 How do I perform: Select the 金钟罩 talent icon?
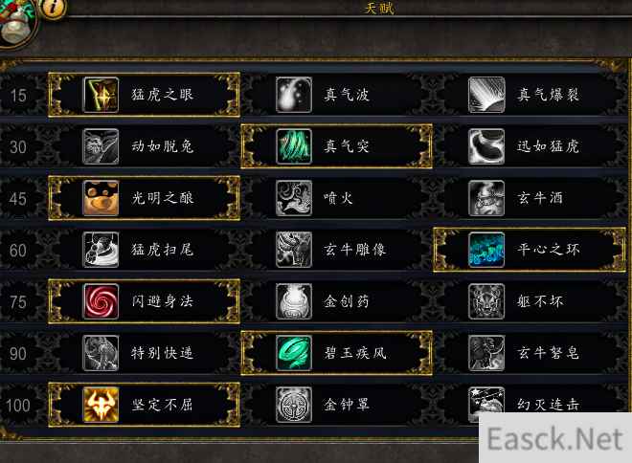tap(294, 405)
